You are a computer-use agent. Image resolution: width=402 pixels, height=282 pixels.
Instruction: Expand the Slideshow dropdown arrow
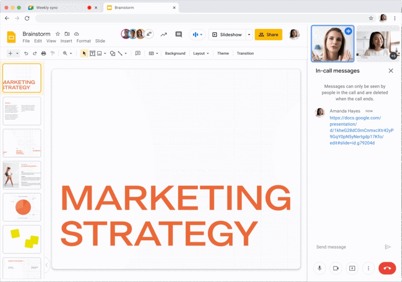[x=249, y=34]
